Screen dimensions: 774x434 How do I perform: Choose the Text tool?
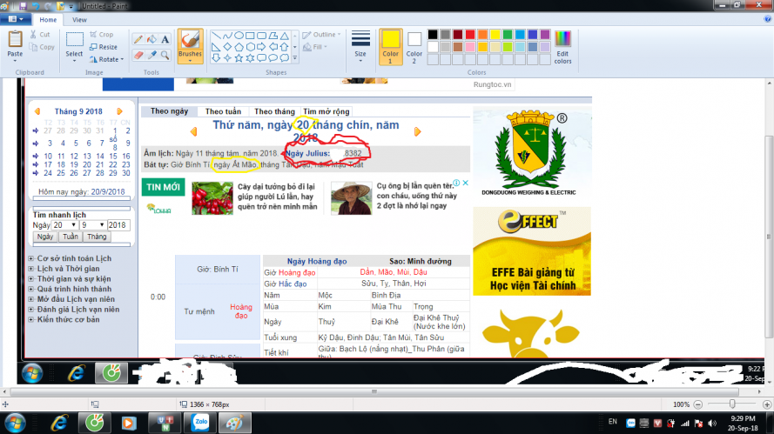point(165,39)
